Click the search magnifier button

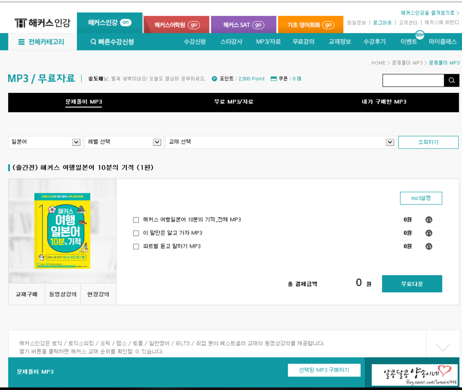click(x=451, y=80)
